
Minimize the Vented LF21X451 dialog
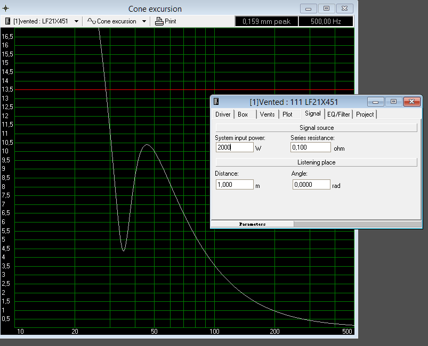click(376, 102)
